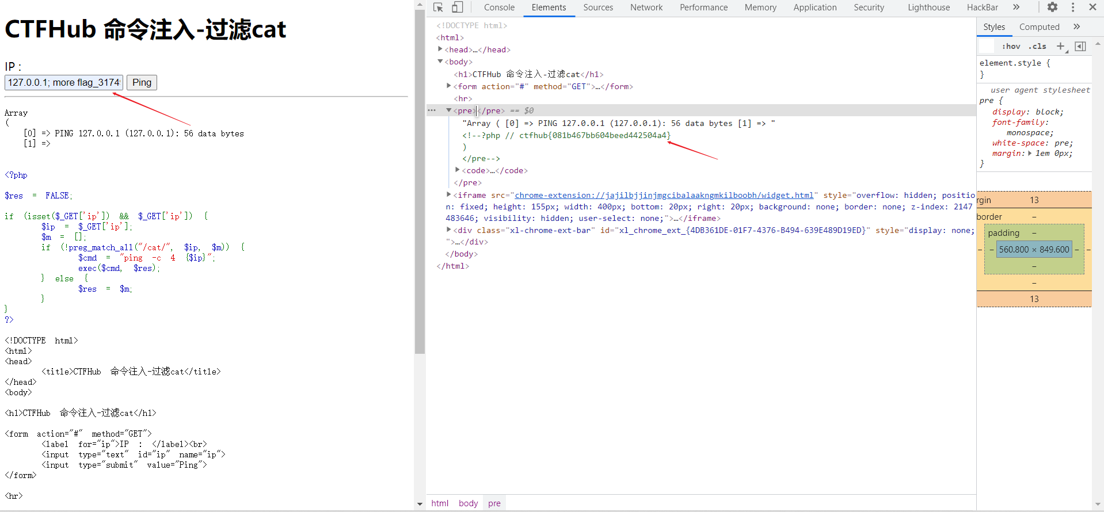
Task: Open the Memory tab
Action: [760, 7]
